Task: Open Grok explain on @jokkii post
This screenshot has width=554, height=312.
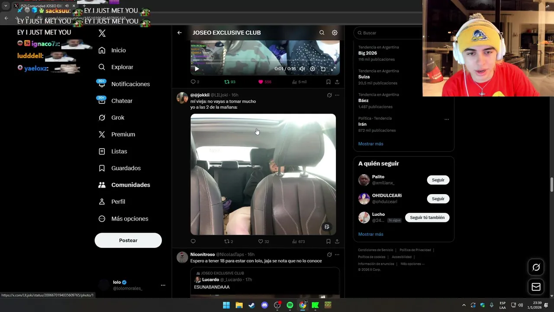Action: tap(329, 95)
